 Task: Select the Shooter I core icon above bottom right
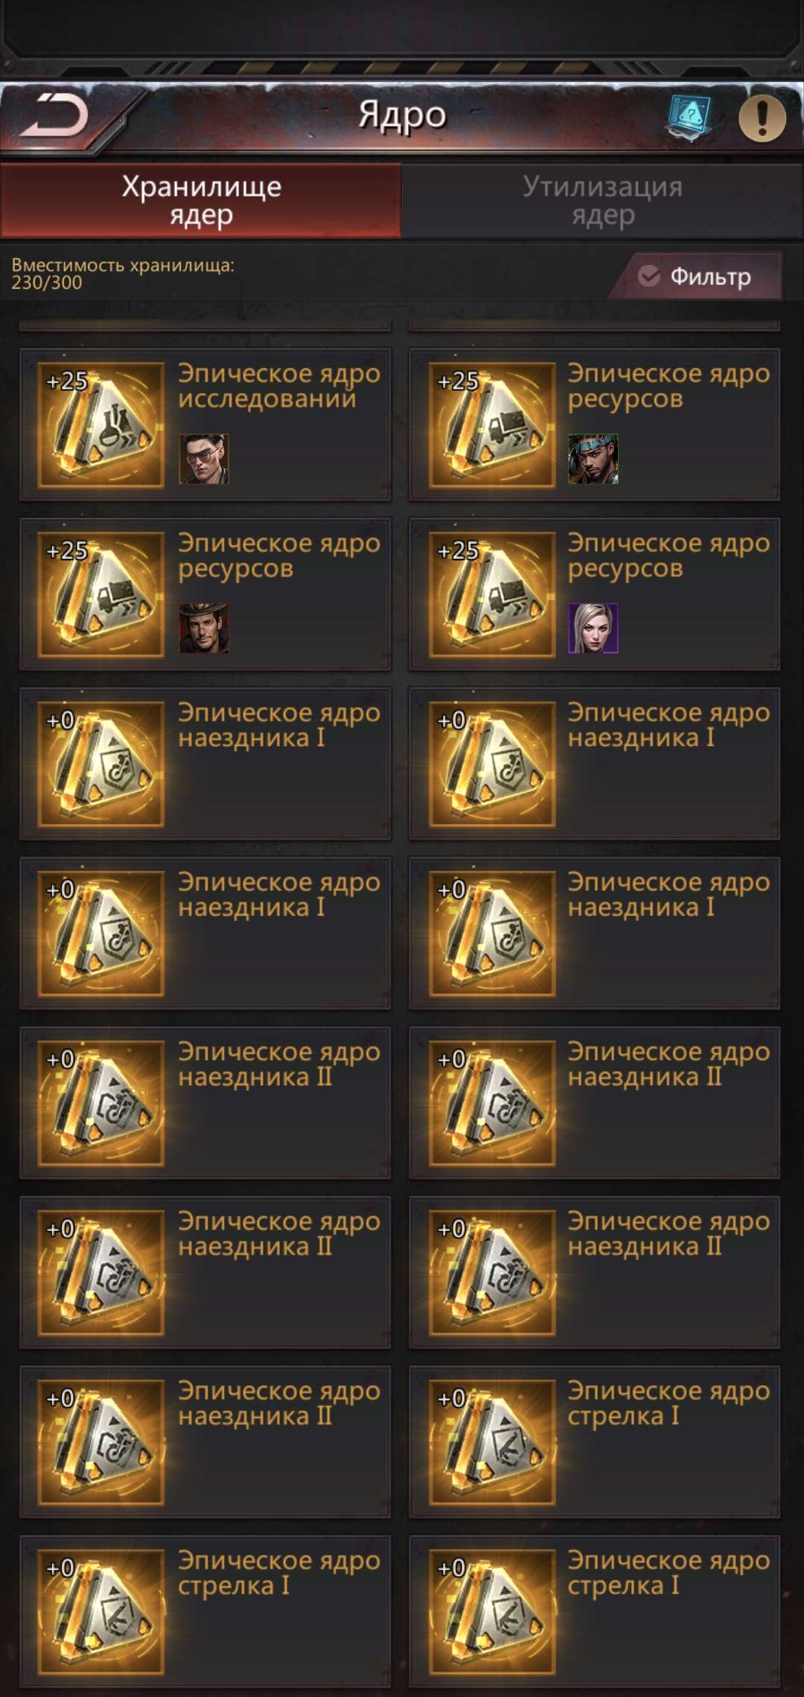pyautogui.click(x=492, y=1442)
